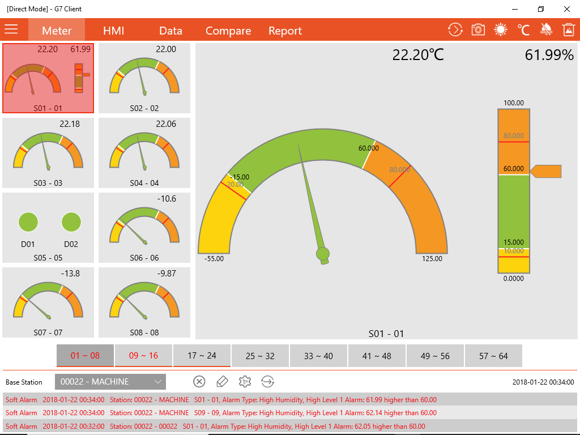The width and height of the screenshot is (580, 435).
Task: Click the humidity bar gauge marker
Action: click(545, 170)
